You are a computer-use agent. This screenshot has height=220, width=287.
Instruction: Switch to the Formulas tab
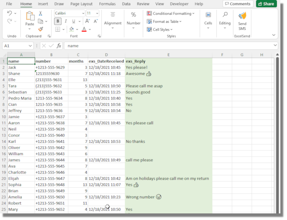(107, 4)
